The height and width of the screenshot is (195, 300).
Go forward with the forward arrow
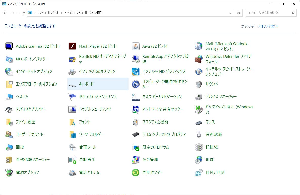click(x=12, y=13)
